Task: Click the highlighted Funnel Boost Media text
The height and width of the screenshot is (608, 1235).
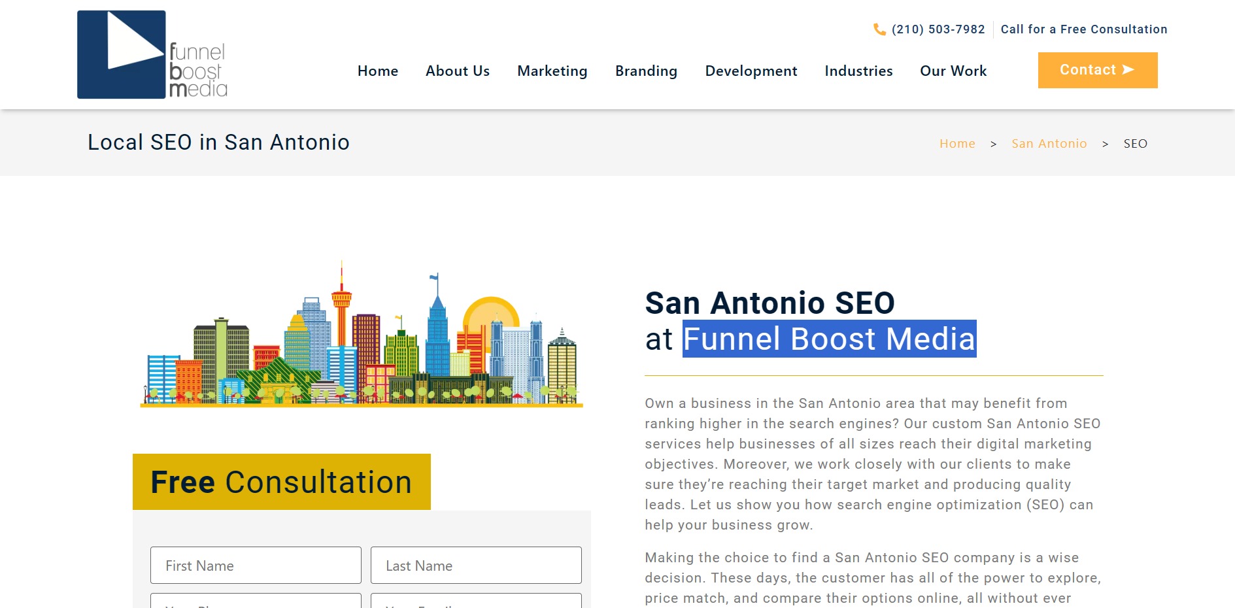Action: (829, 339)
